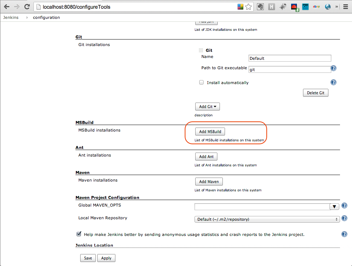Click 'List of Ant installations on this system'
The height and width of the screenshot is (266, 352).
[x=226, y=165]
